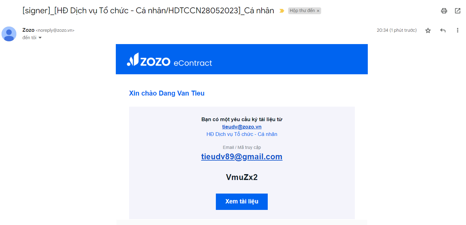Open the tieudv89@gmail.com link

242,157
